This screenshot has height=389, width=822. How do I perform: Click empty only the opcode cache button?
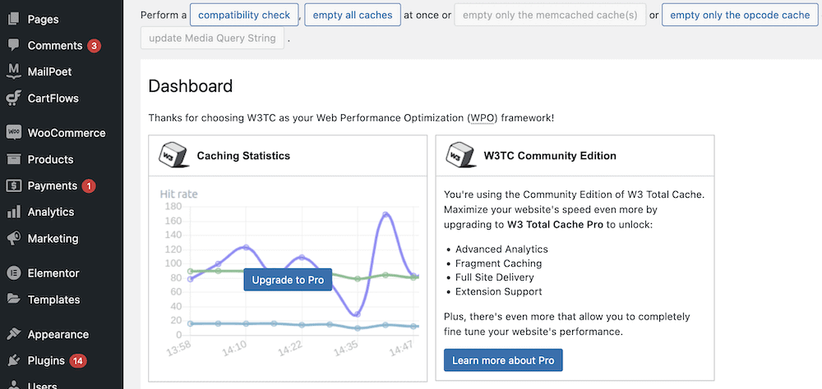(x=740, y=15)
